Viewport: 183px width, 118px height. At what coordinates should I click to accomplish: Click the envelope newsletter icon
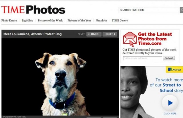[130, 39]
